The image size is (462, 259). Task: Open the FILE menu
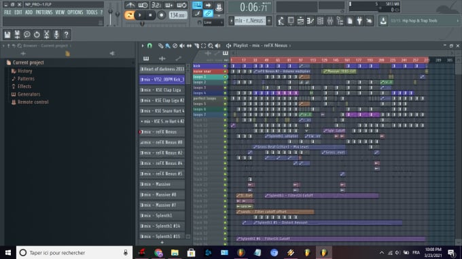[x=7, y=12]
